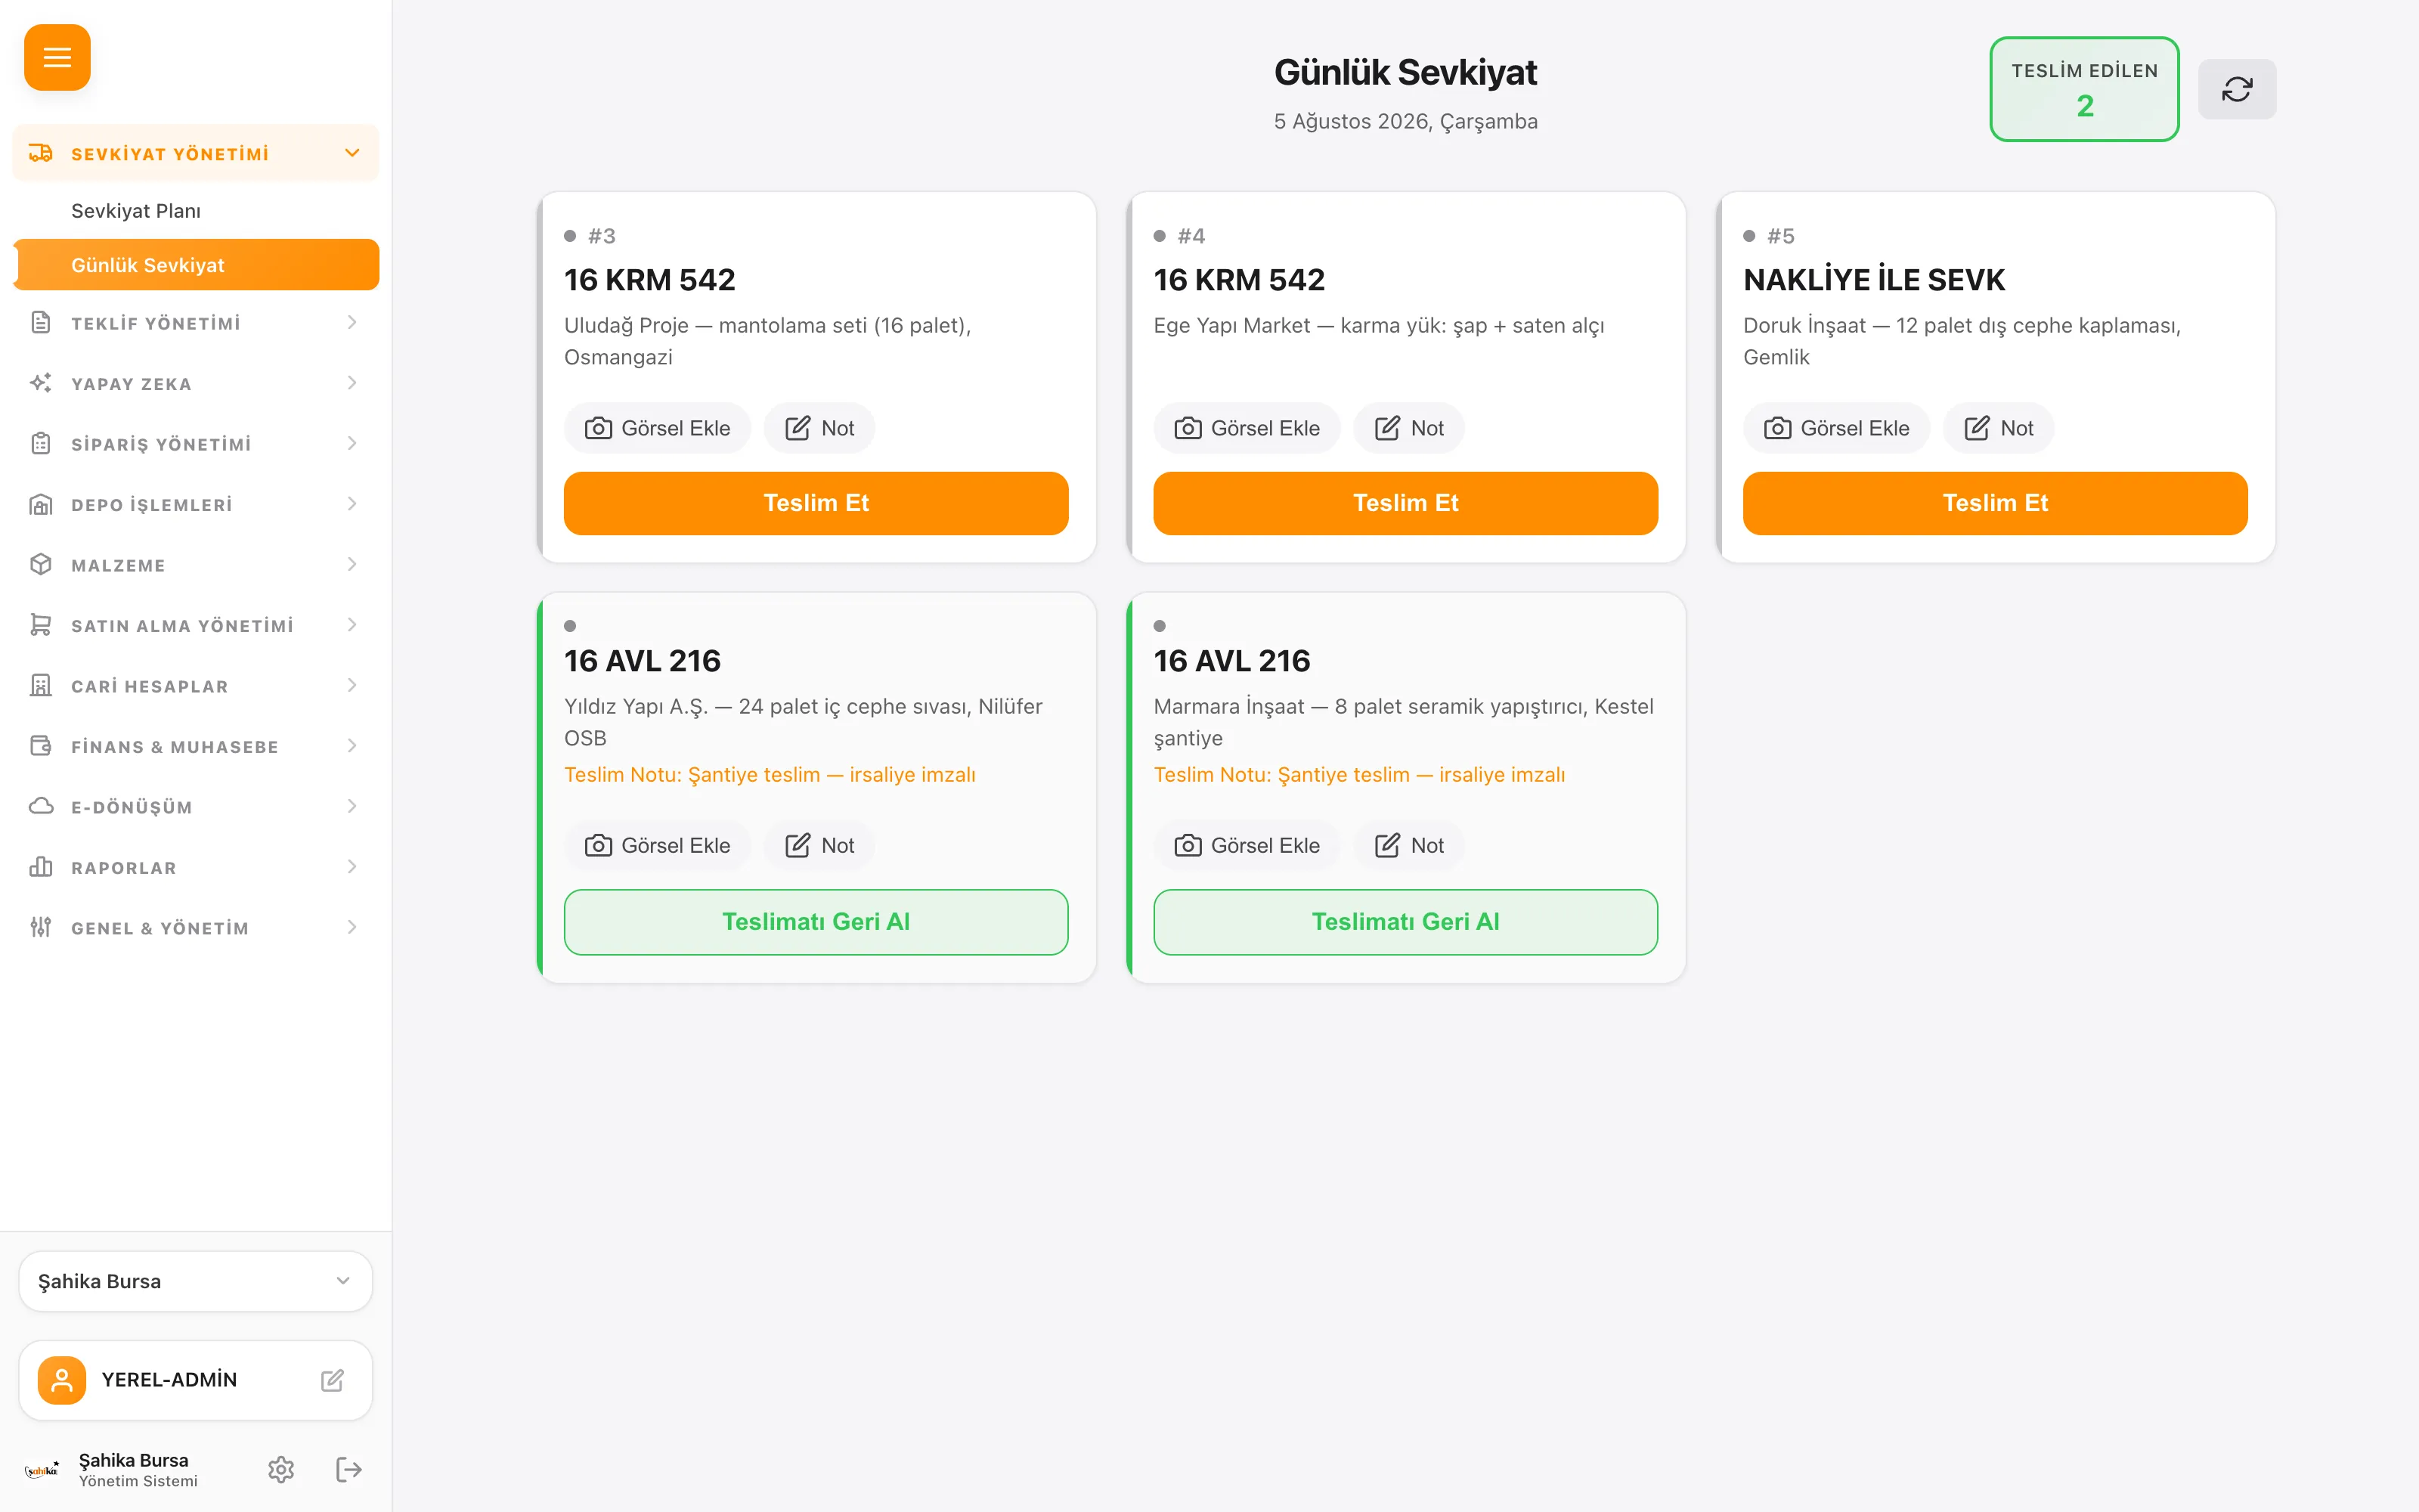Click the Depo İşlemleri warehouse icon

pyautogui.click(x=41, y=504)
